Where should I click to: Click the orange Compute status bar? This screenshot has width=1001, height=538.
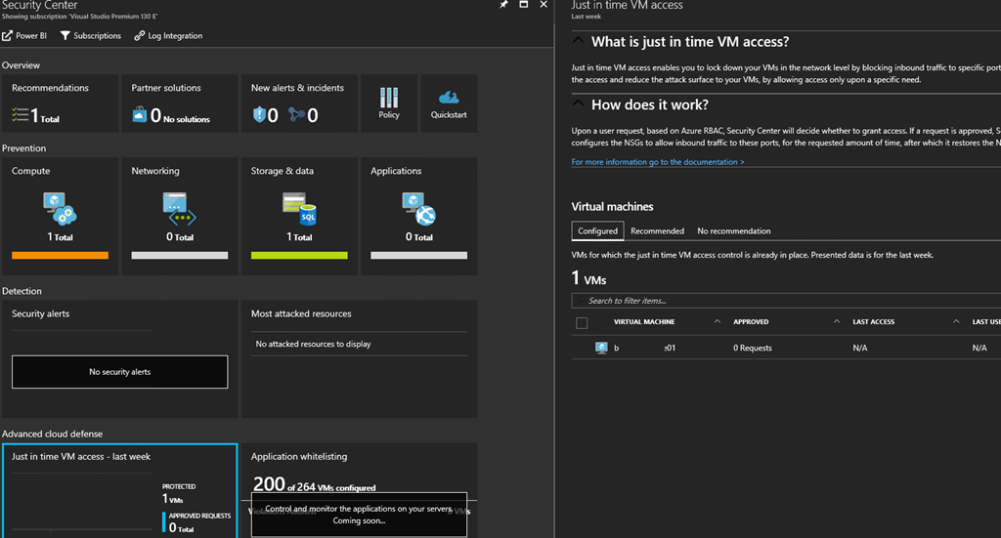click(60, 255)
